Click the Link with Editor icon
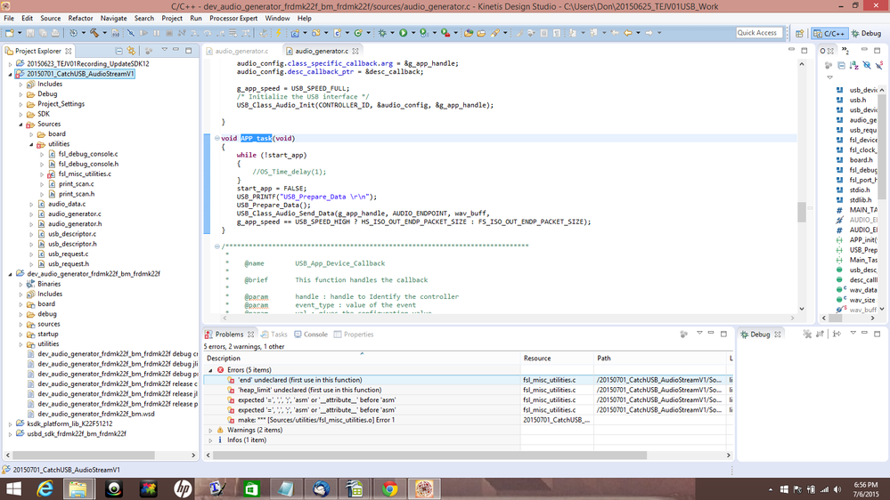Image resolution: width=890 pixels, height=500 pixels. (132, 51)
